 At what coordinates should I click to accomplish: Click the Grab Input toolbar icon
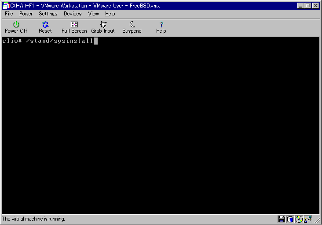pyautogui.click(x=103, y=27)
